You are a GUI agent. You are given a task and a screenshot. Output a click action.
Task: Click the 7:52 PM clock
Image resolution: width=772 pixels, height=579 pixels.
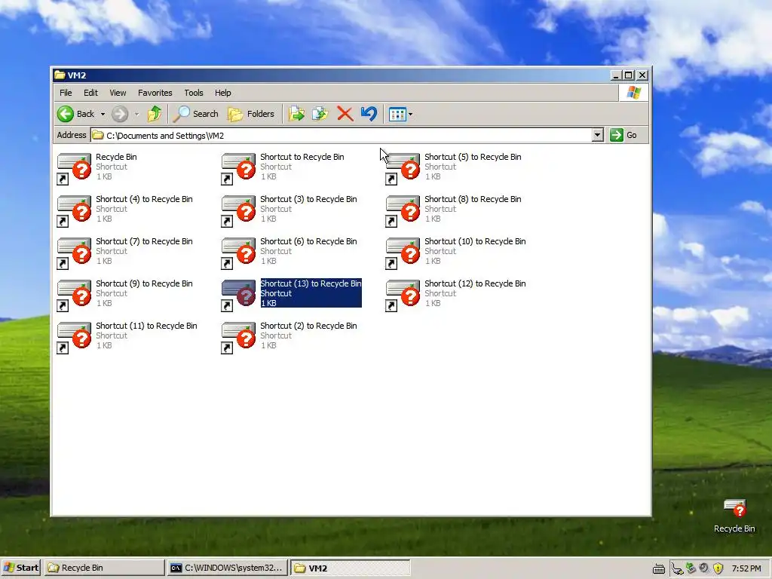pos(746,568)
